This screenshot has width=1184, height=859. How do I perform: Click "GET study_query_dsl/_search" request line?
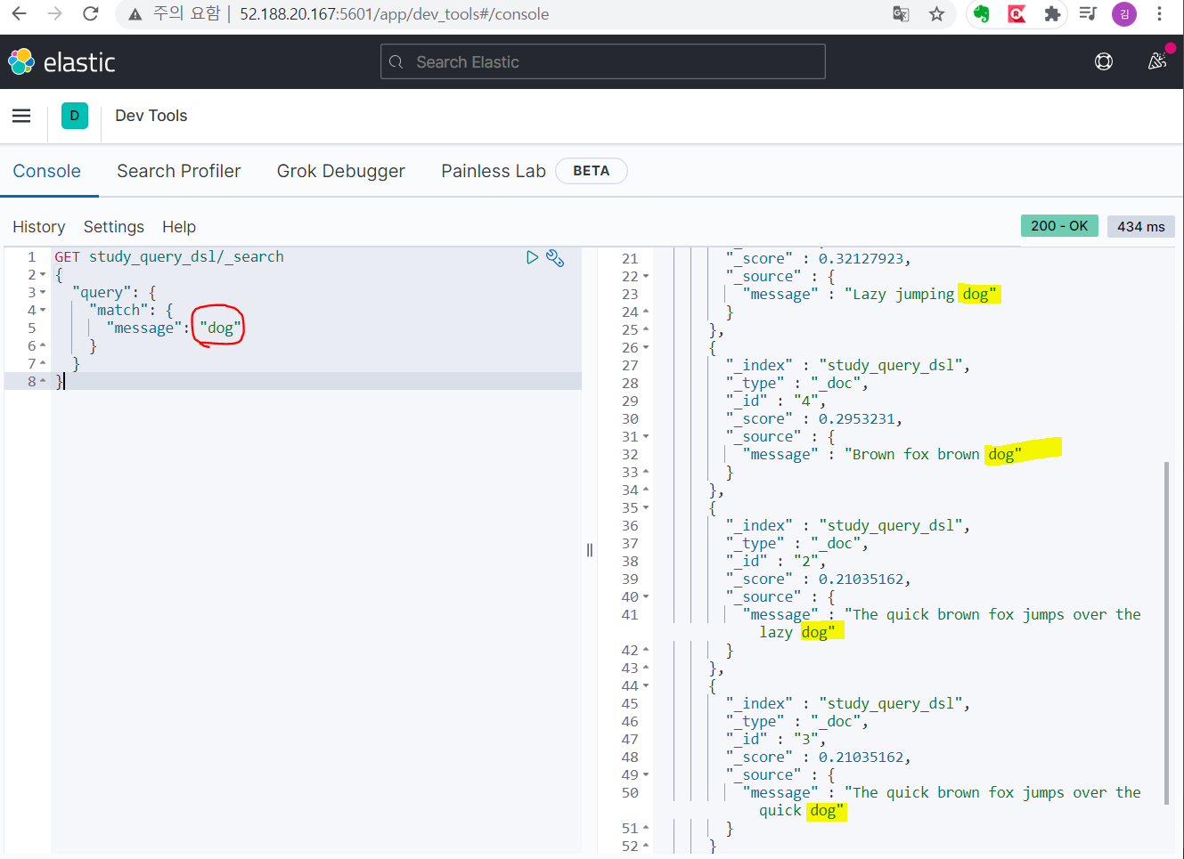click(x=169, y=256)
